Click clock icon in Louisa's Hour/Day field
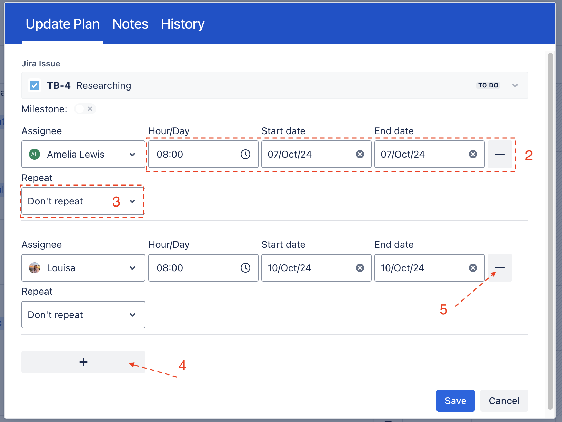Screen dimensions: 562x422 click(x=245, y=268)
